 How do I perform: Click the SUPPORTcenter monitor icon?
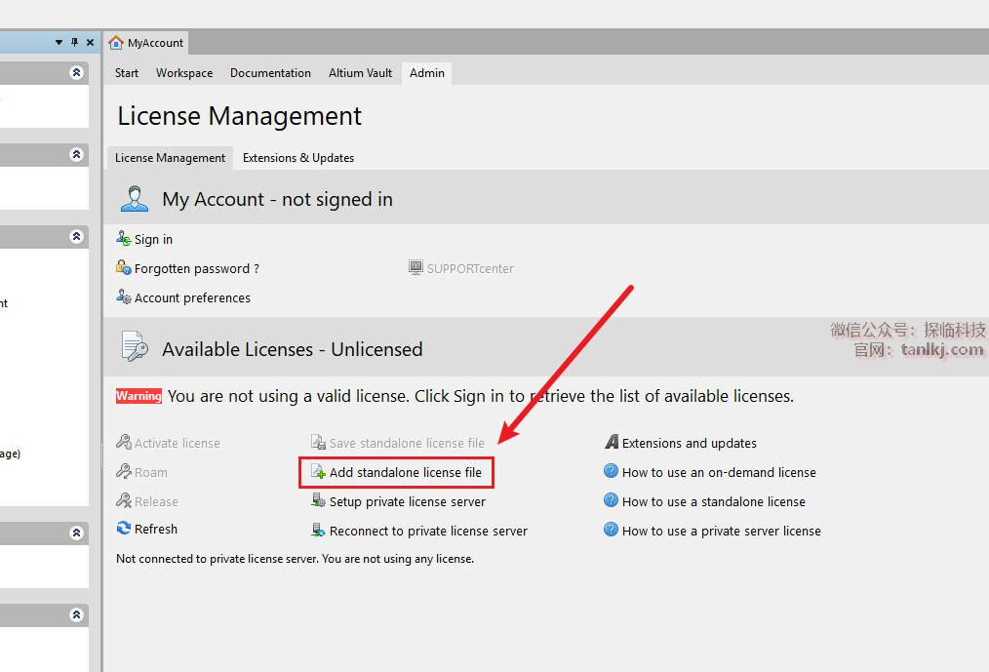click(x=415, y=267)
